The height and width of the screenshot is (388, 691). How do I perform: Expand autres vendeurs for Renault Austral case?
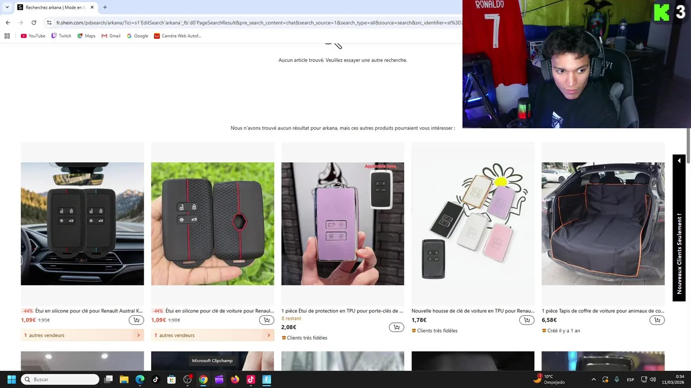(83, 335)
